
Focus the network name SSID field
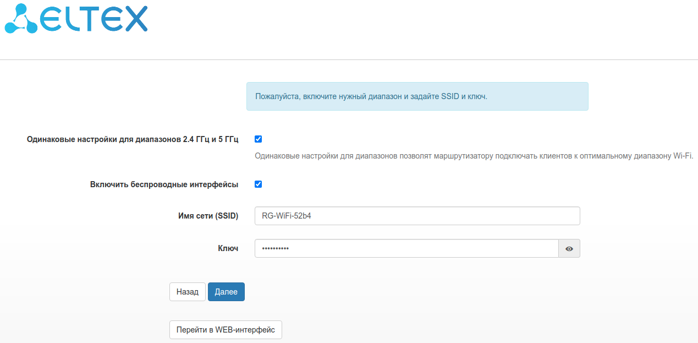[417, 216]
